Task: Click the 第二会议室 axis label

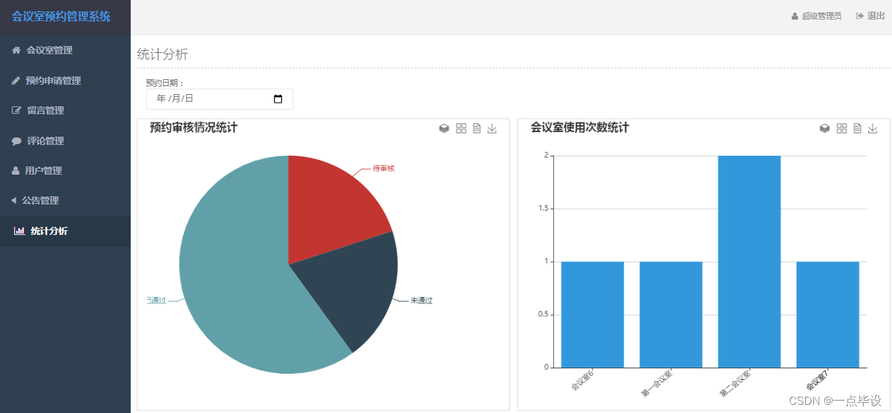Action: 736,383
